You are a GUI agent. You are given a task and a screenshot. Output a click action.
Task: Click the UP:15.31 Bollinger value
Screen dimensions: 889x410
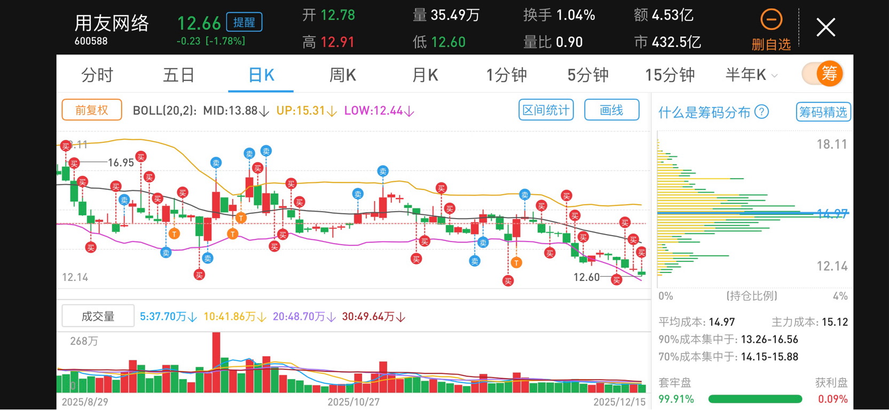tap(306, 111)
